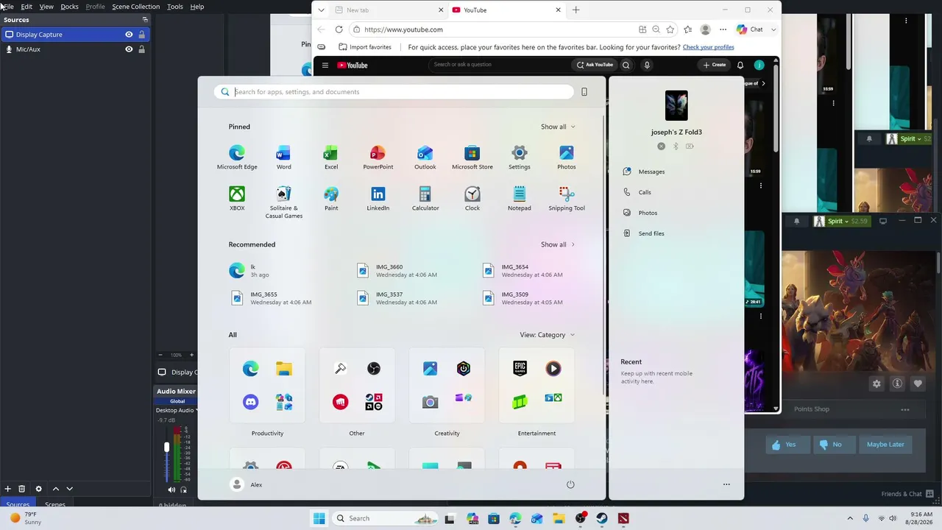The width and height of the screenshot is (942, 530).
Task: Launch Word from the pinned apps
Action: [283, 157]
